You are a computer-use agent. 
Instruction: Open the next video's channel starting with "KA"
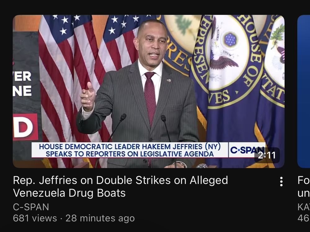304,207
